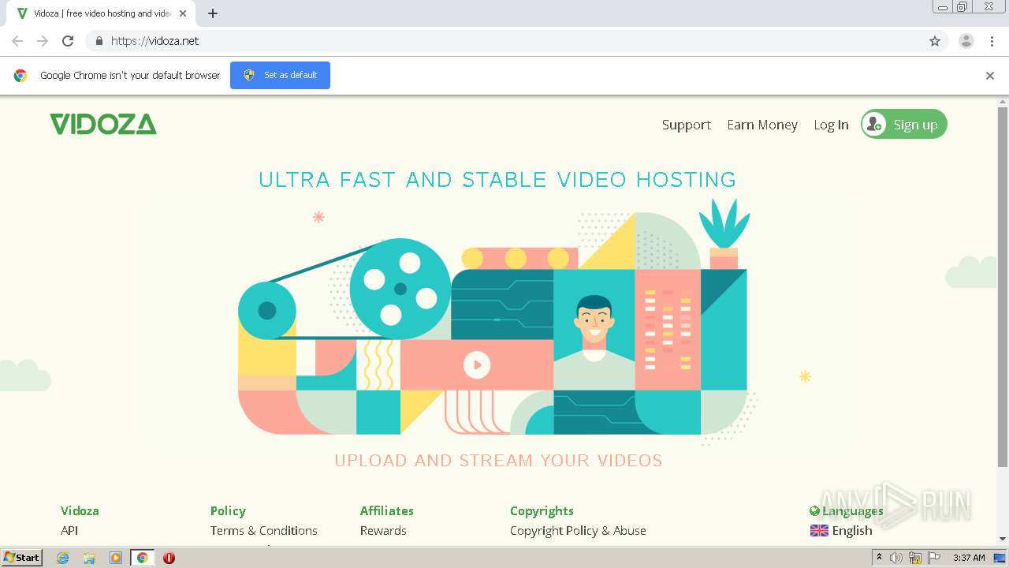This screenshot has width=1009, height=568.
Task: Click the UK flag icon beside English
Action: click(819, 531)
